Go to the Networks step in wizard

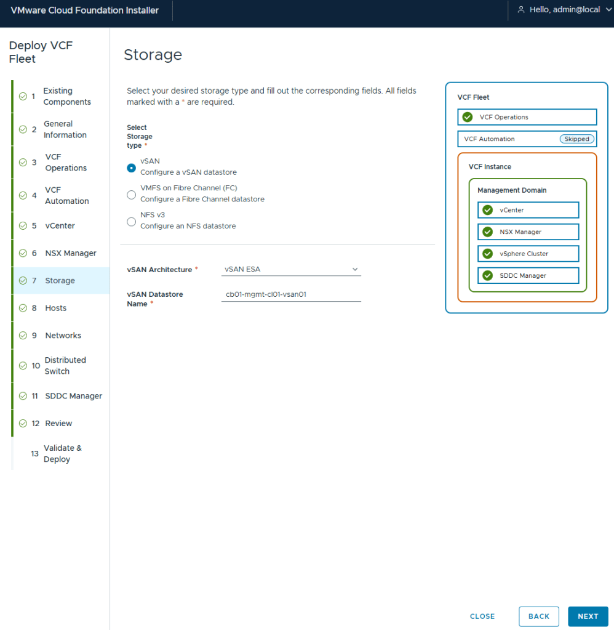point(63,336)
